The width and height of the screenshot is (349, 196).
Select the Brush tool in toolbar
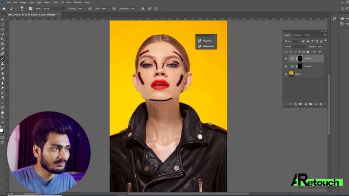2,59
